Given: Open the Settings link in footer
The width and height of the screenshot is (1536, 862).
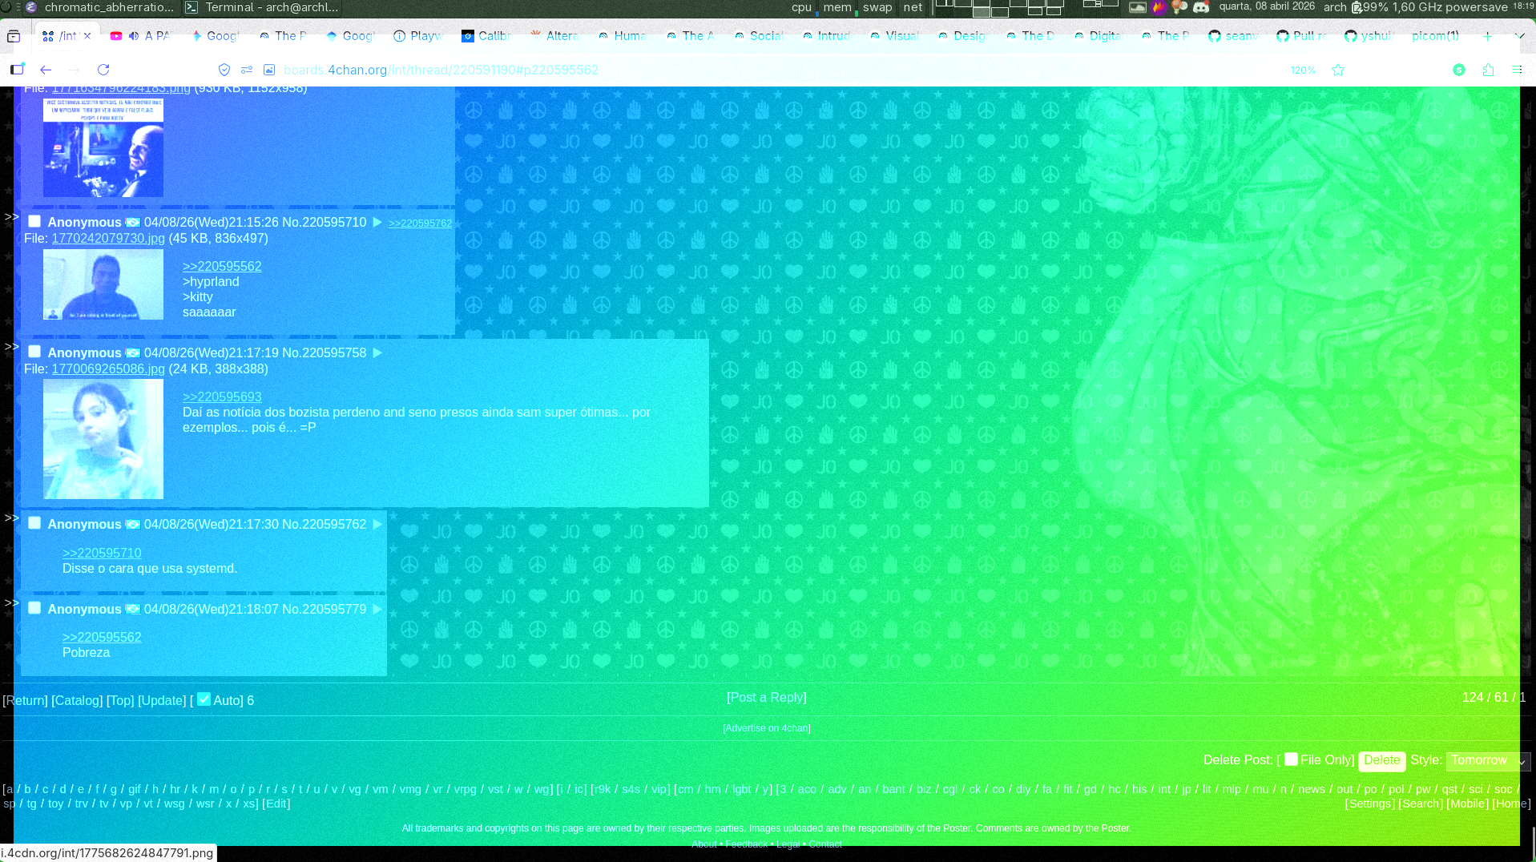Looking at the screenshot, I should (x=1370, y=804).
